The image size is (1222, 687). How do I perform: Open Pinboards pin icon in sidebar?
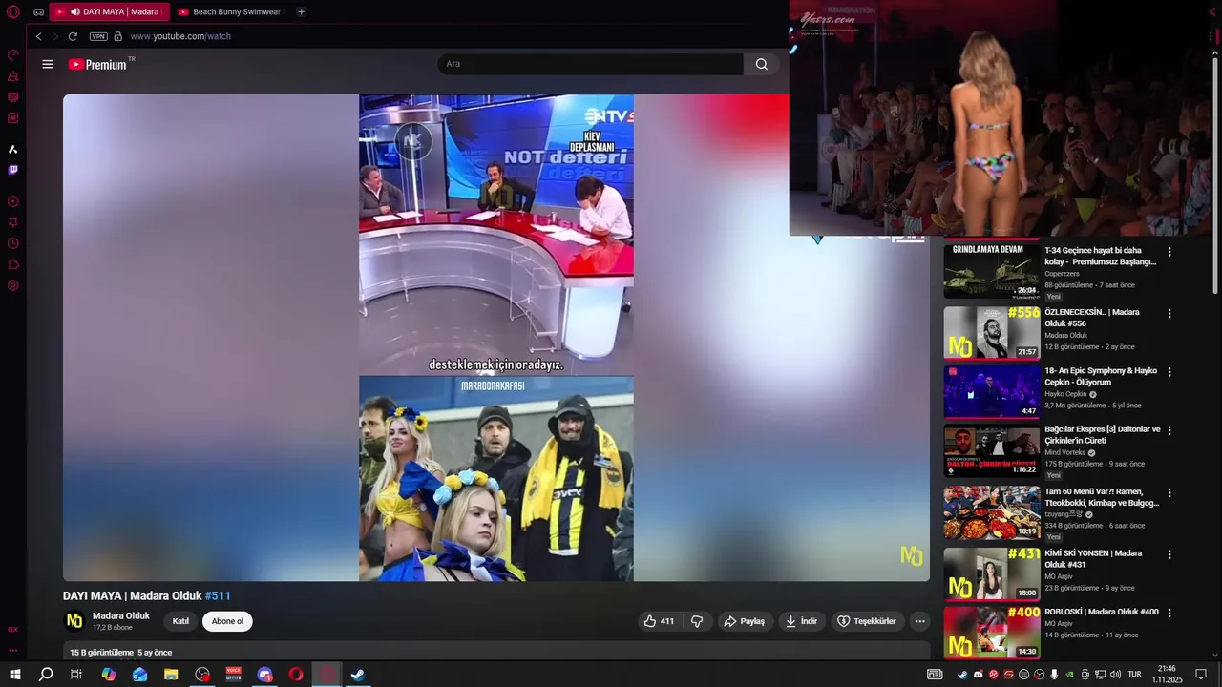(x=13, y=222)
